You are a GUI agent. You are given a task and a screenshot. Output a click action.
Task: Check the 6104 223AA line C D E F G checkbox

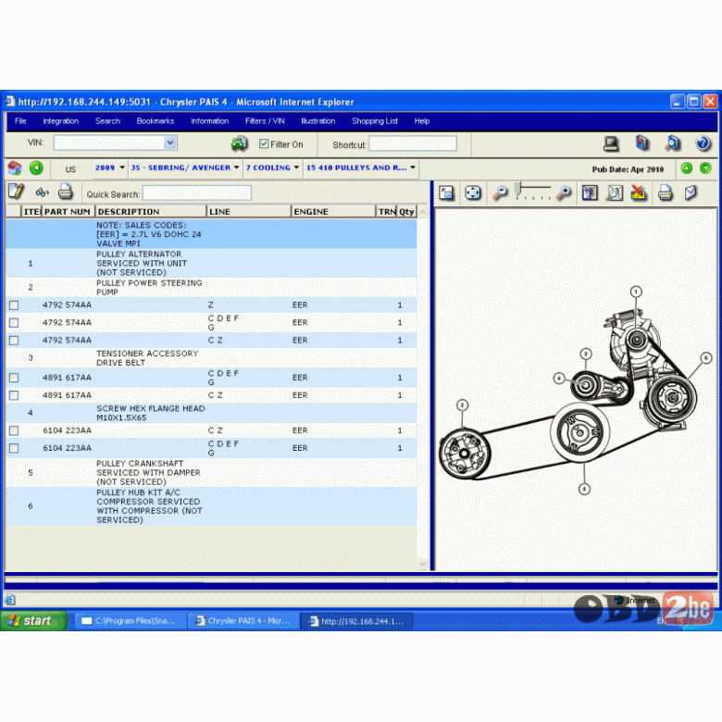[14, 448]
